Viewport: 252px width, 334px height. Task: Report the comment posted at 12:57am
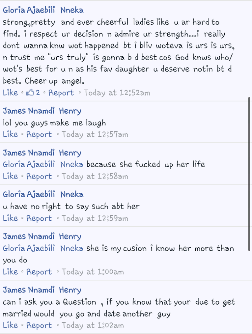[x=39, y=135]
